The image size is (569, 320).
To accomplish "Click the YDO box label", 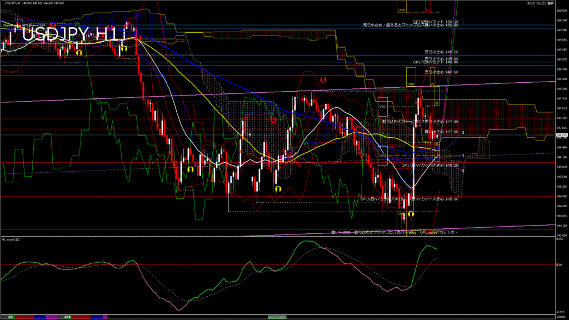I will (x=382, y=156).
